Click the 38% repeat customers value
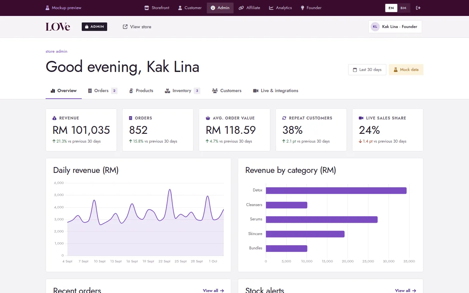469x293 pixels. (292, 130)
